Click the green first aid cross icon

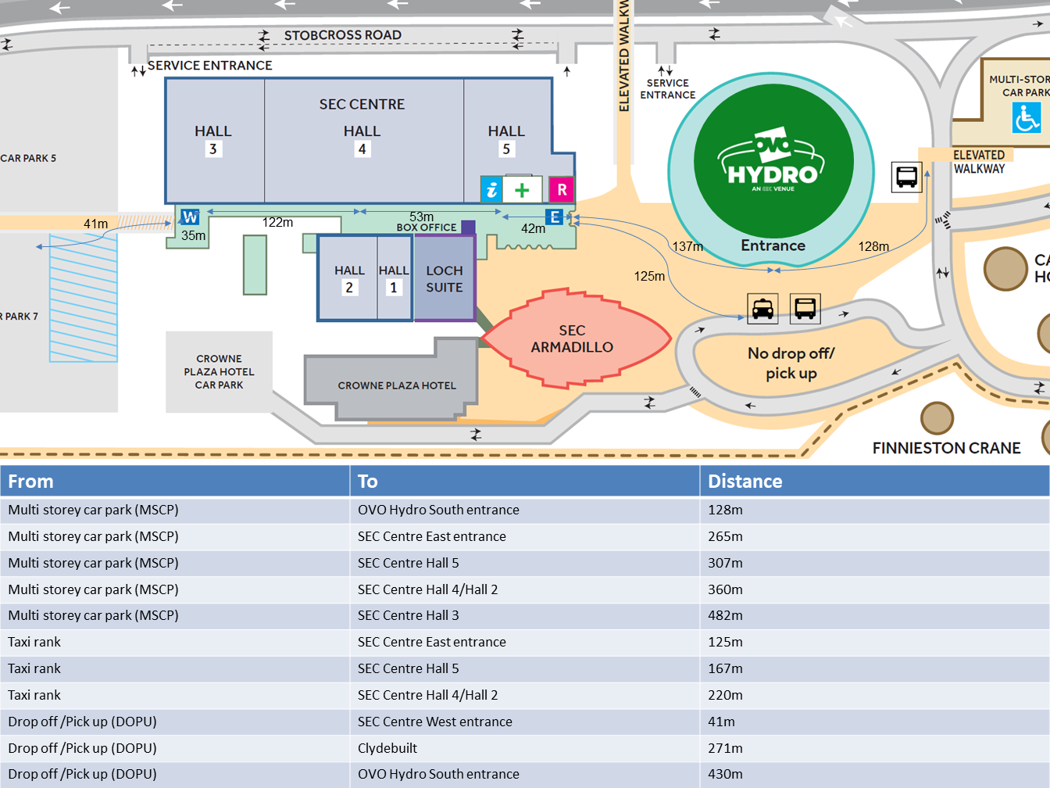(522, 189)
